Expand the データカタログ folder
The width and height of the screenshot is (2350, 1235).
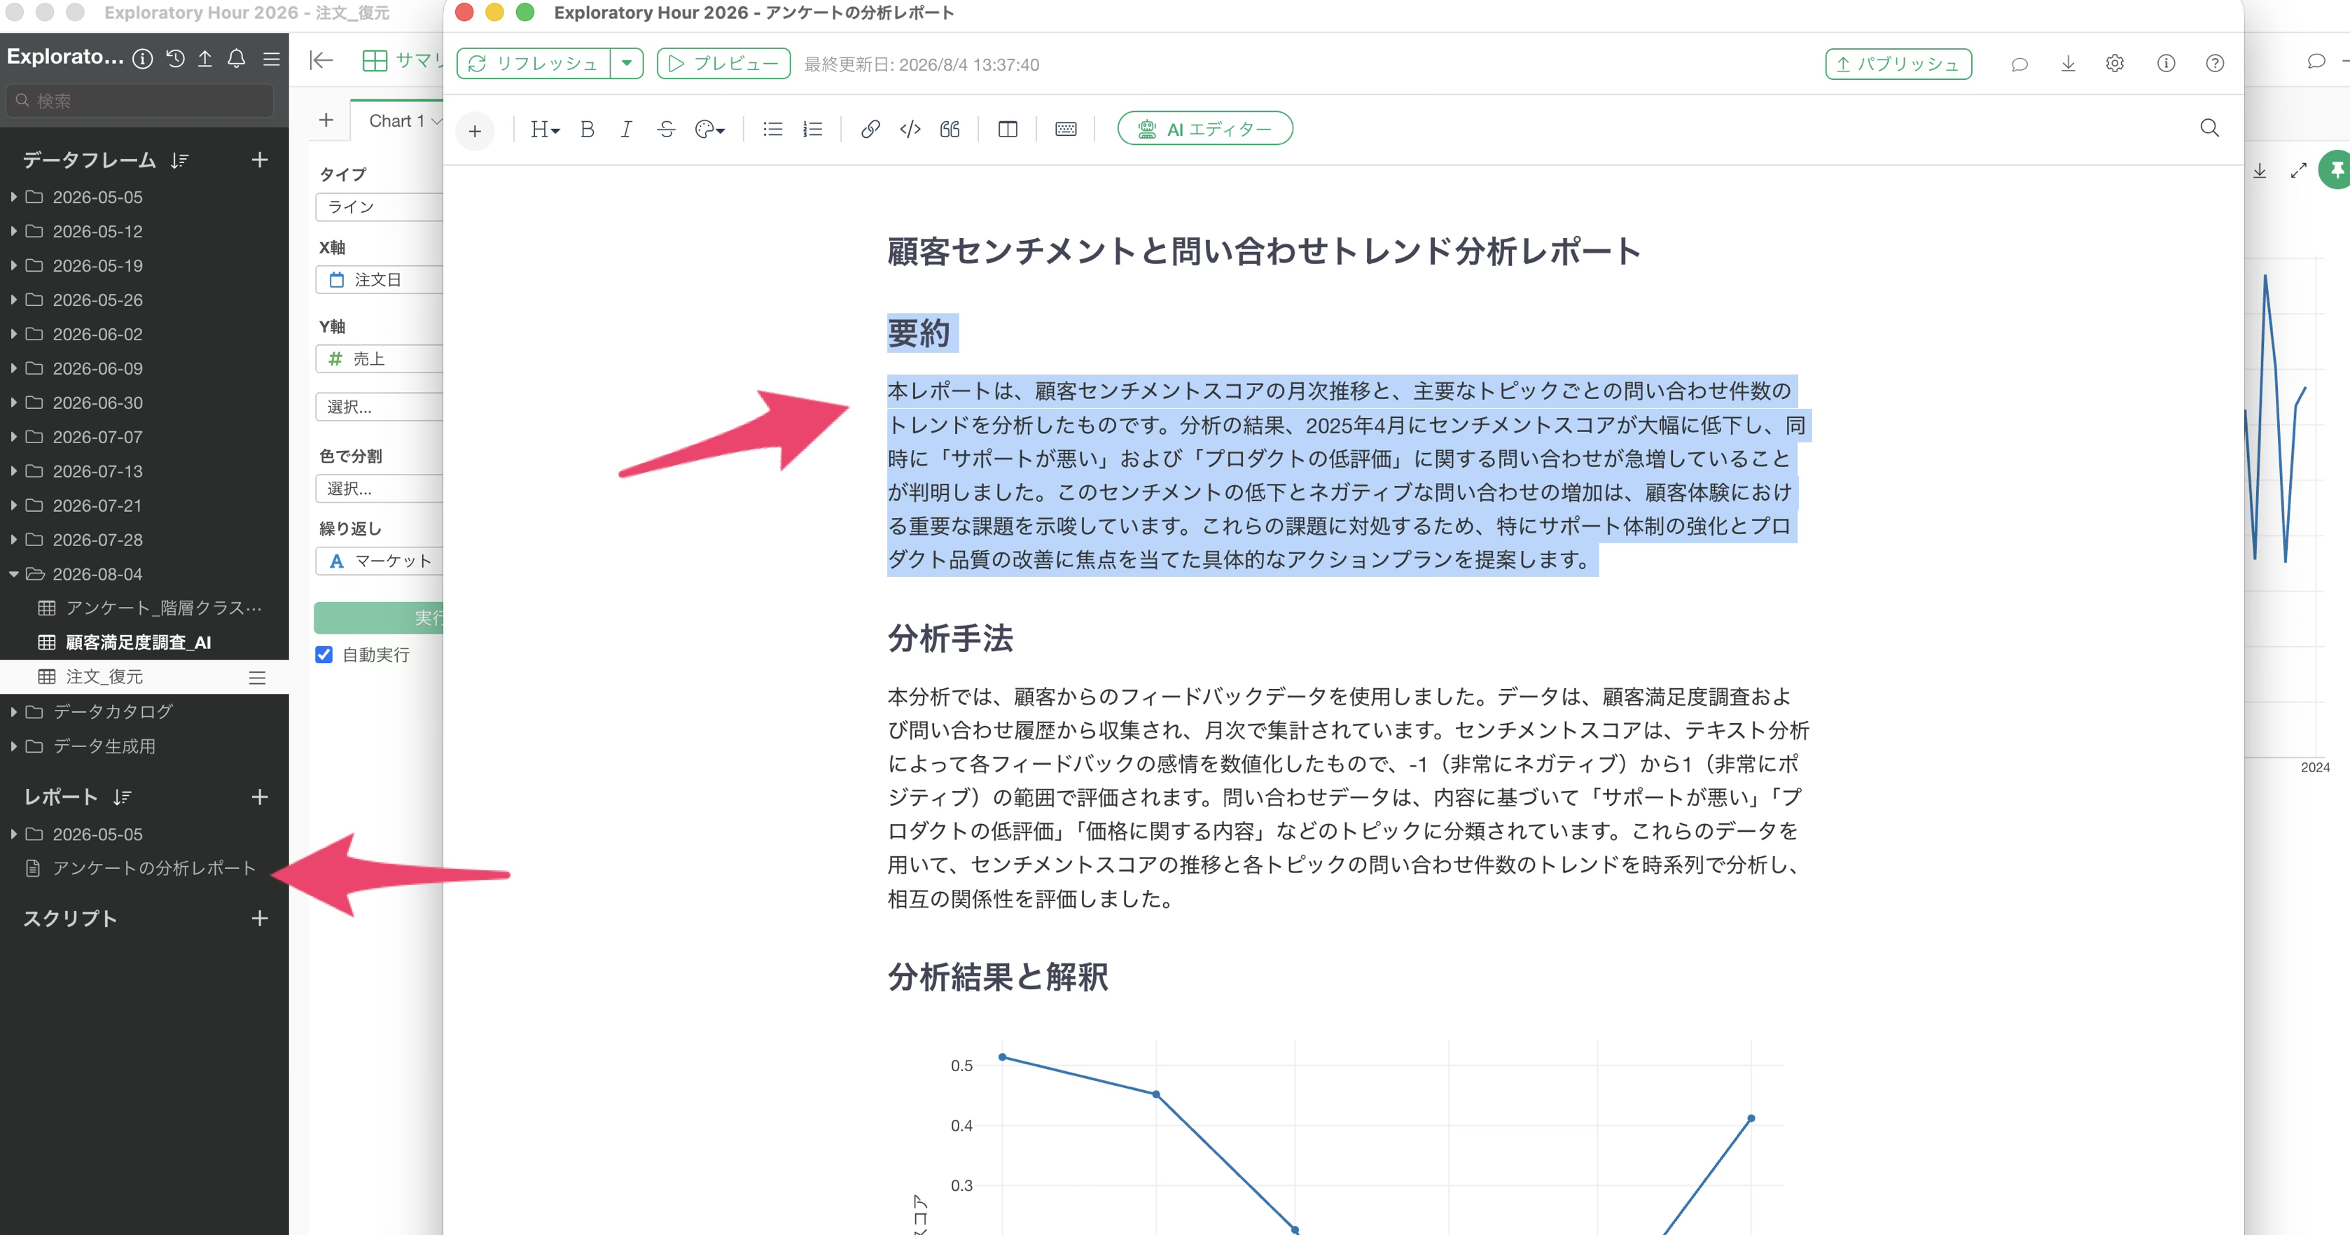coord(14,711)
